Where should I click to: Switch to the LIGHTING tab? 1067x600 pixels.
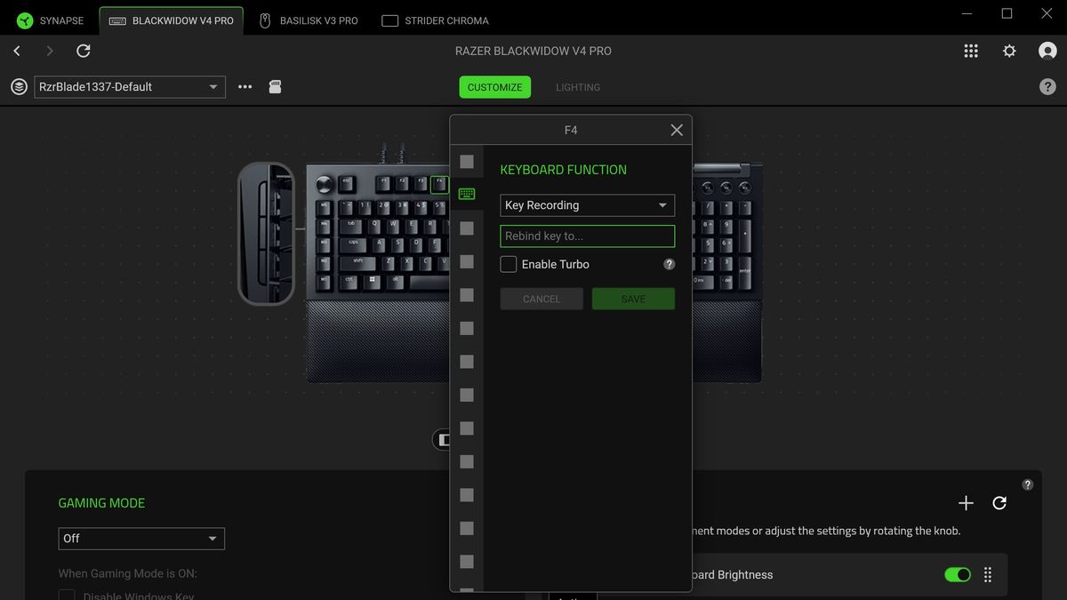(578, 86)
